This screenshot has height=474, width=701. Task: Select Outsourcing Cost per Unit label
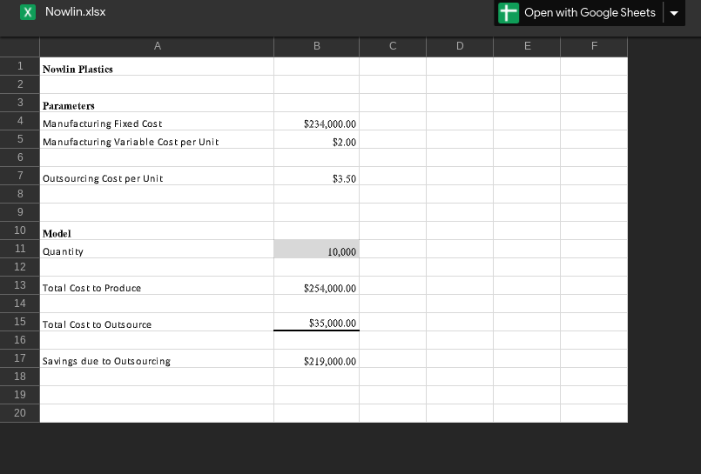[x=157, y=177]
